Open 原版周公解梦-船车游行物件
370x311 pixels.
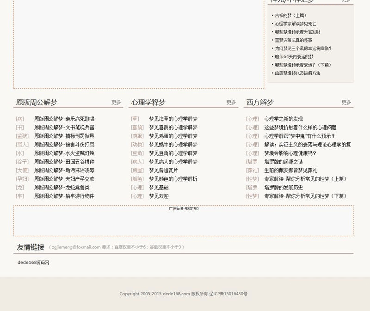click(64, 196)
